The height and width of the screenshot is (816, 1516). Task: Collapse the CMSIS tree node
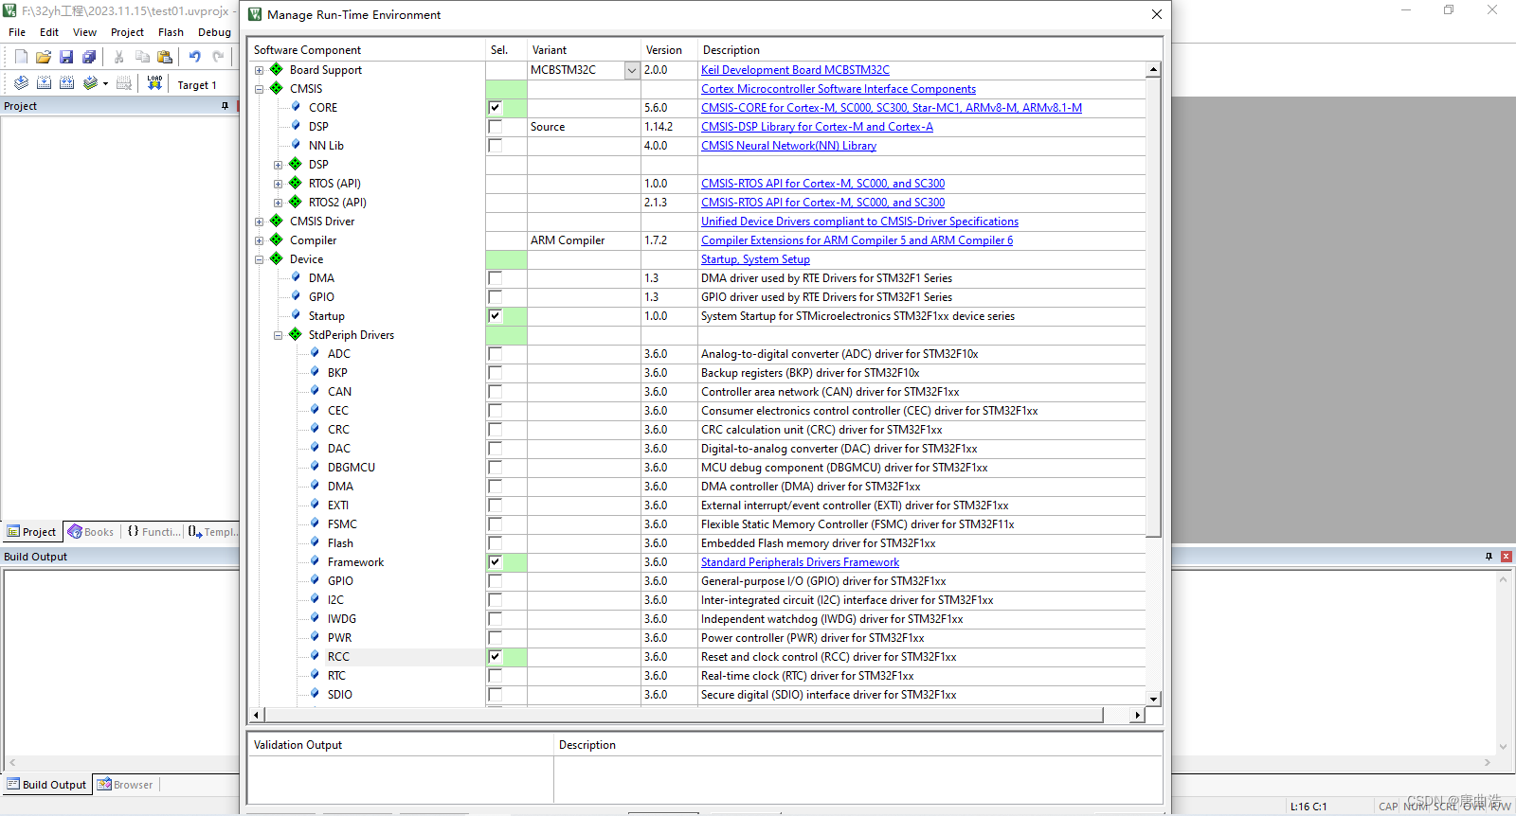(x=260, y=89)
